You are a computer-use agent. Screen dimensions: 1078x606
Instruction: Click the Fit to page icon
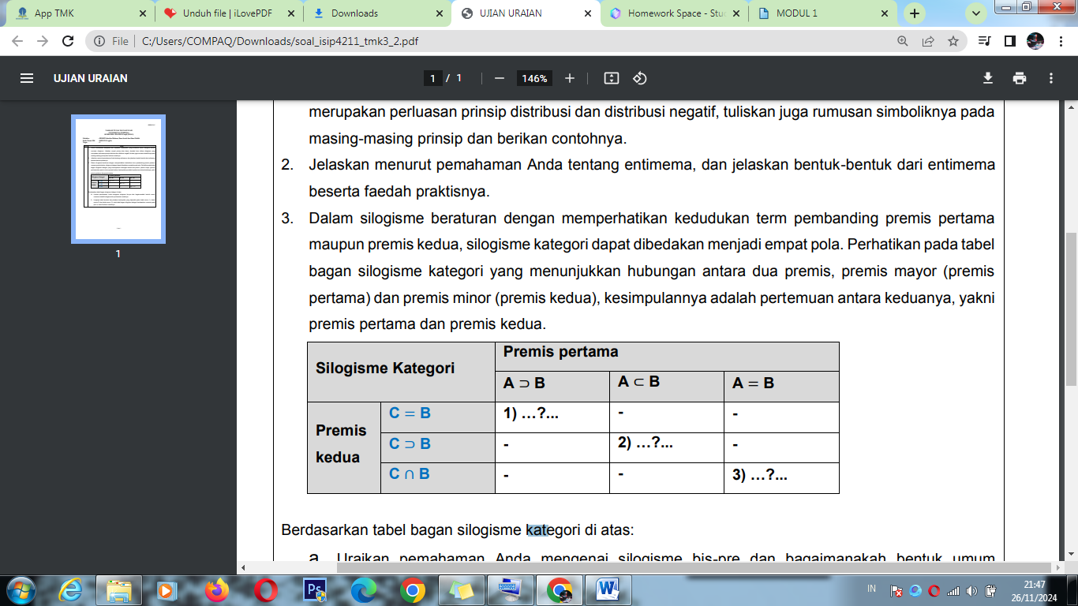point(611,78)
